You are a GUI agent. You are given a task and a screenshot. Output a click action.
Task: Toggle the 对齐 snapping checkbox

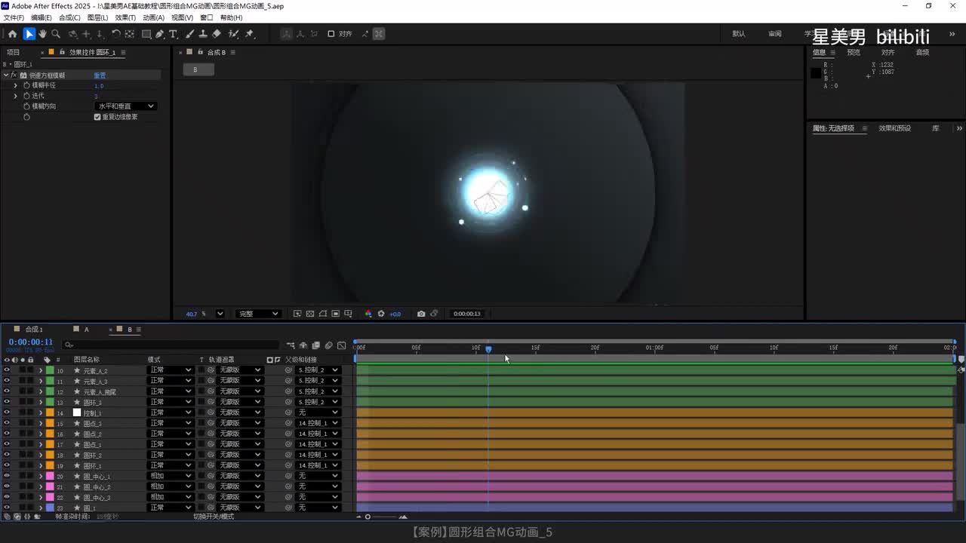[x=331, y=34]
